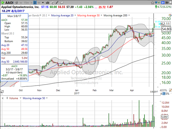Click the add indicator grid-plus icon
The height and width of the screenshot is (129, 172).
point(52,3)
